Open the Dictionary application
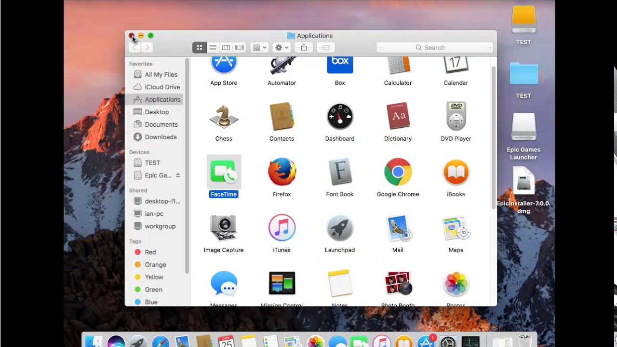The width and height of the screenshot is (617, 347). (398, 116)
